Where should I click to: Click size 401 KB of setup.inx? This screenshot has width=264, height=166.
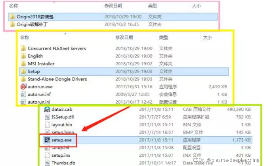tap(243, 155)
